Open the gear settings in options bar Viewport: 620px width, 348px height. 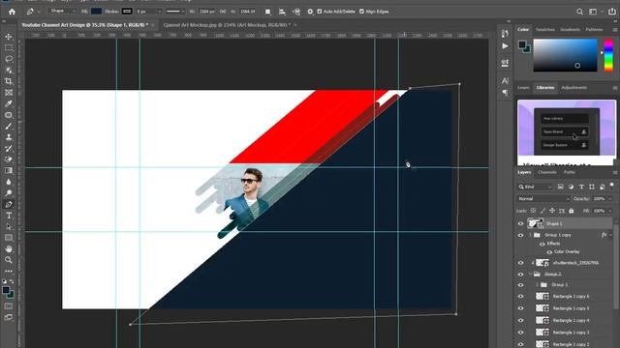(x=310, y=12)
